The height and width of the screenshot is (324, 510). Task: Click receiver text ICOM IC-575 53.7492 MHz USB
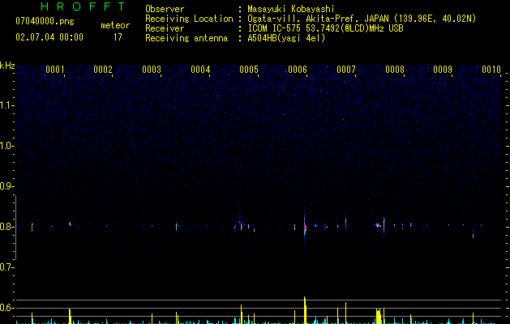click(x=325, y=28)
